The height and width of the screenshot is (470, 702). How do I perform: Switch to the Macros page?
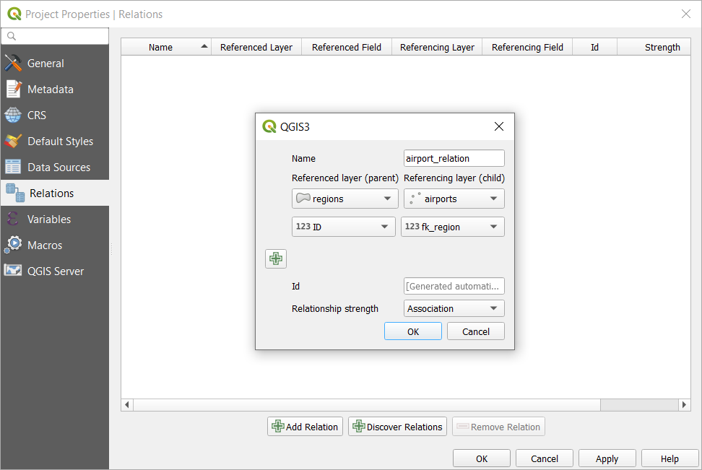click(x=45, y=245)
